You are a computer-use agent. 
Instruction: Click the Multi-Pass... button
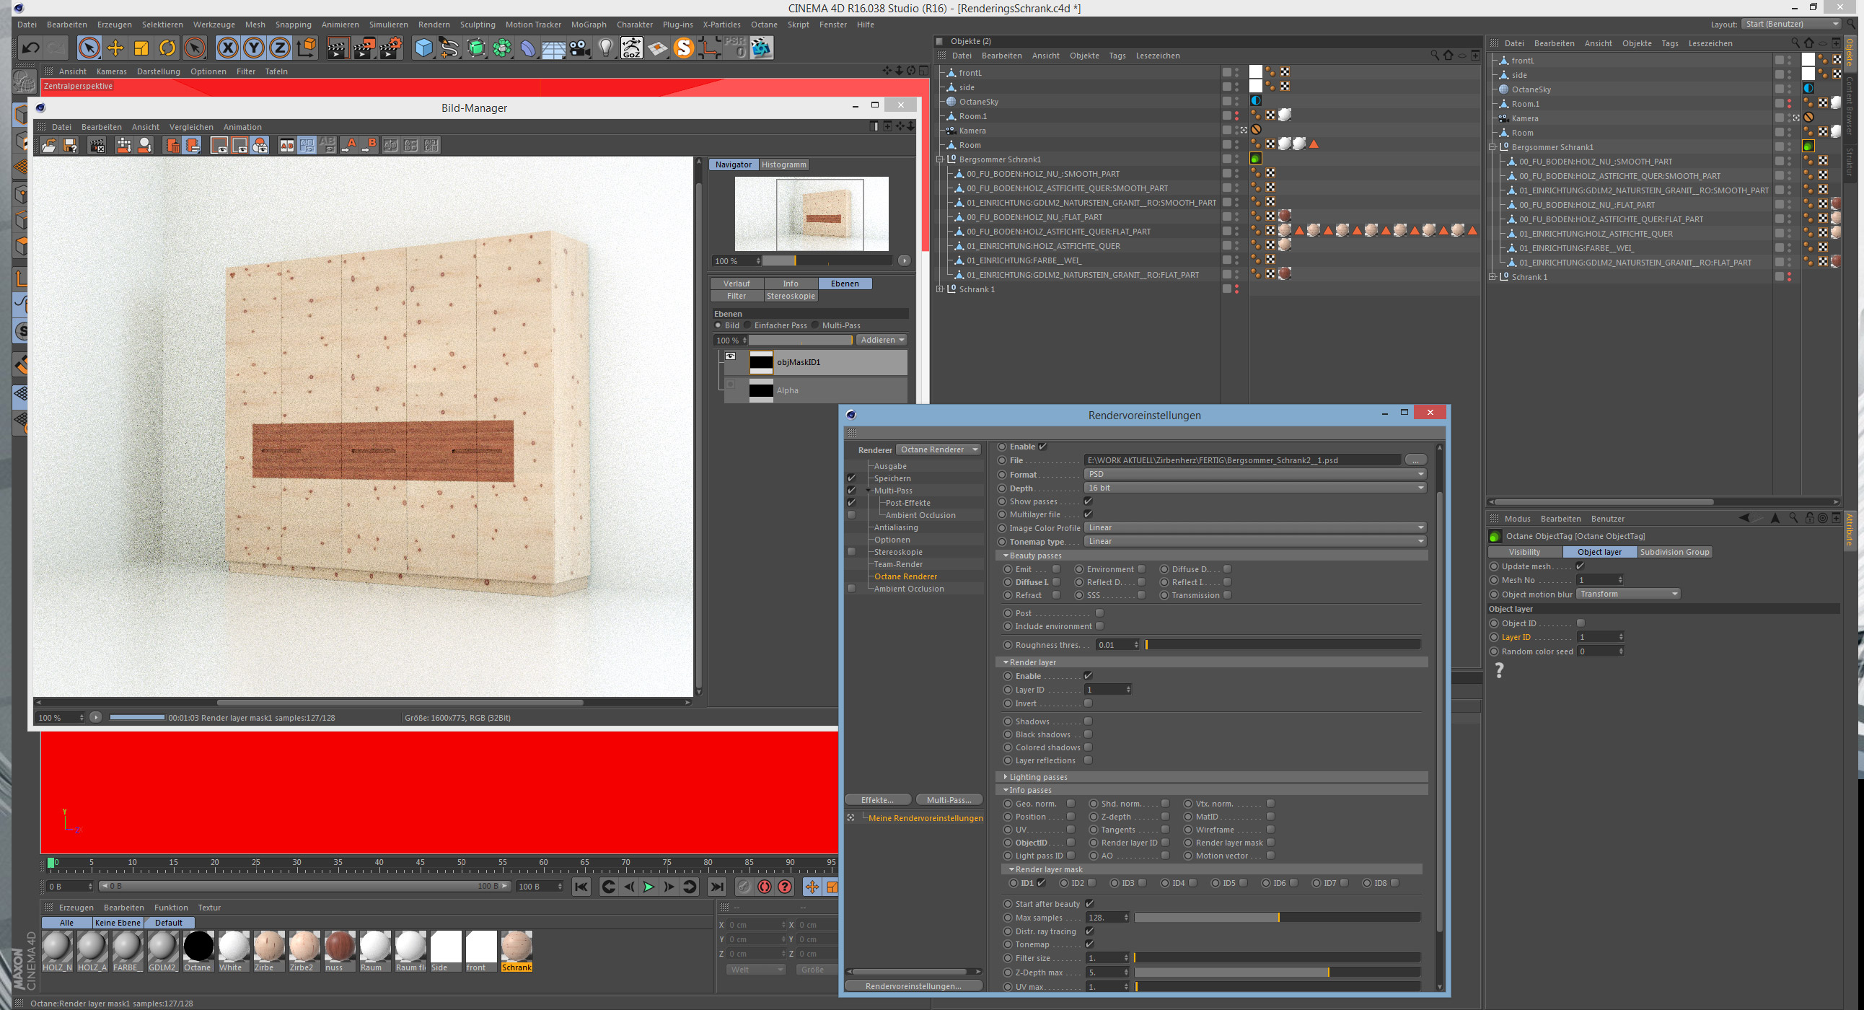[x=949, y=800]
